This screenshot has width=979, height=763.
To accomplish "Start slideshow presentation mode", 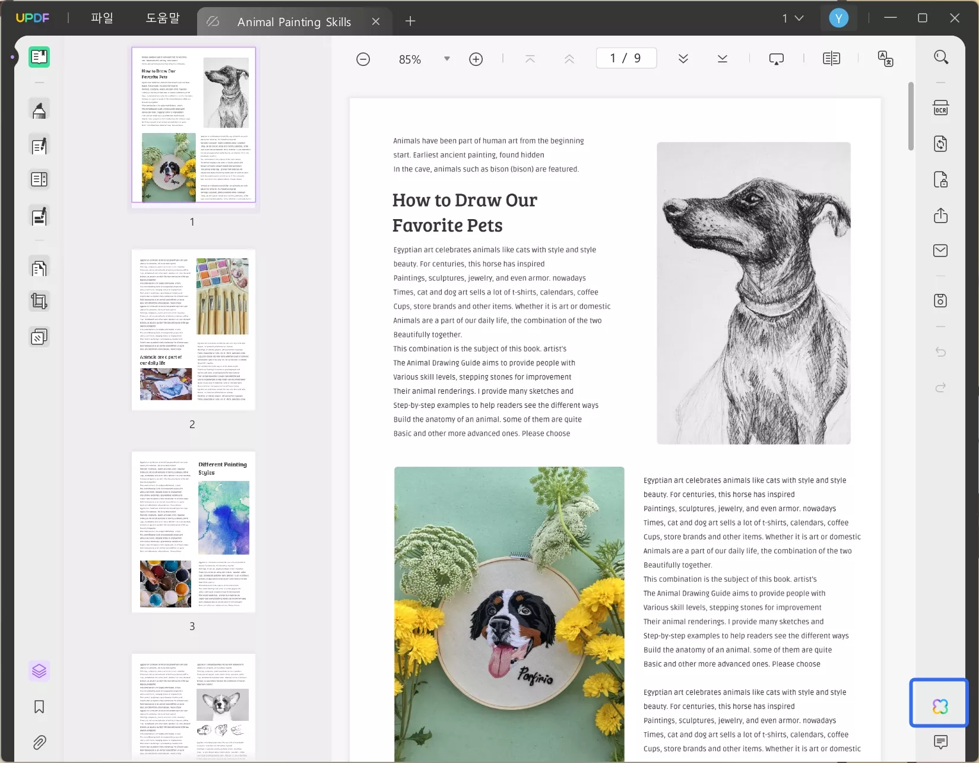I will click(777, 59).
